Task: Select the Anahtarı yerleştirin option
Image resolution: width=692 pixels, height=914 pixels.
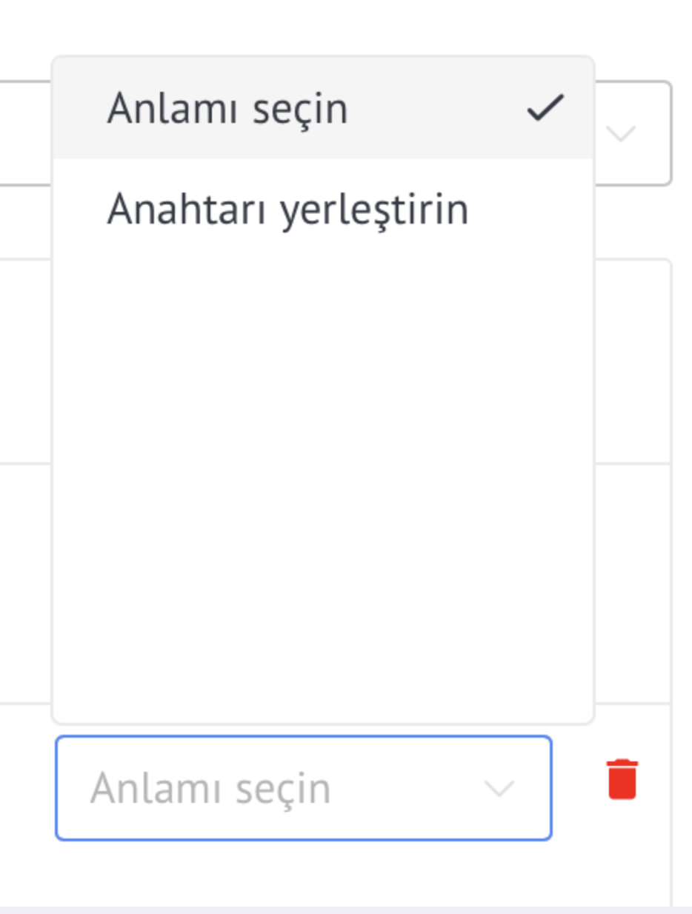Action: [x=323, y=210]
